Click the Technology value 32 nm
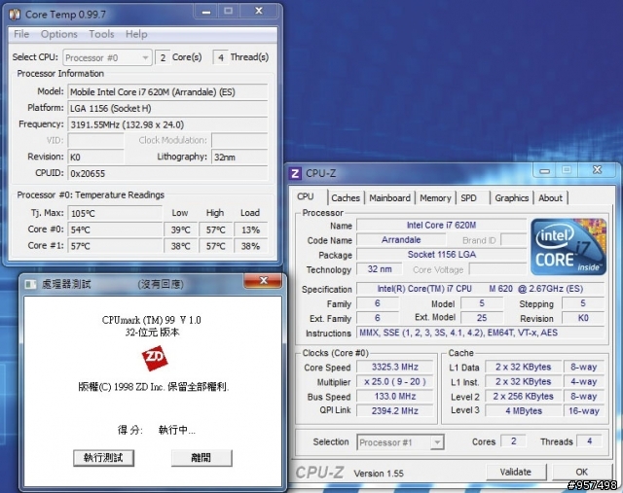 click(x=379, y=269)
